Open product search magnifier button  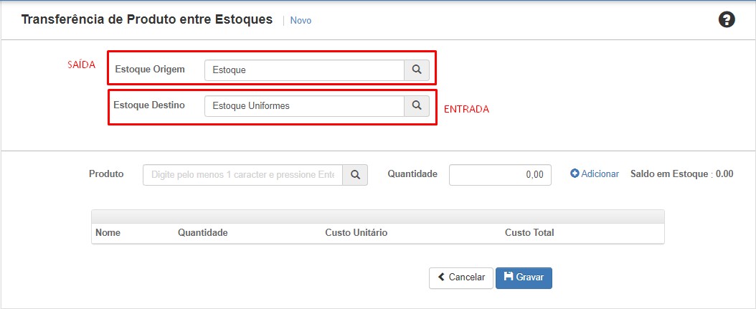click(355, 175)
